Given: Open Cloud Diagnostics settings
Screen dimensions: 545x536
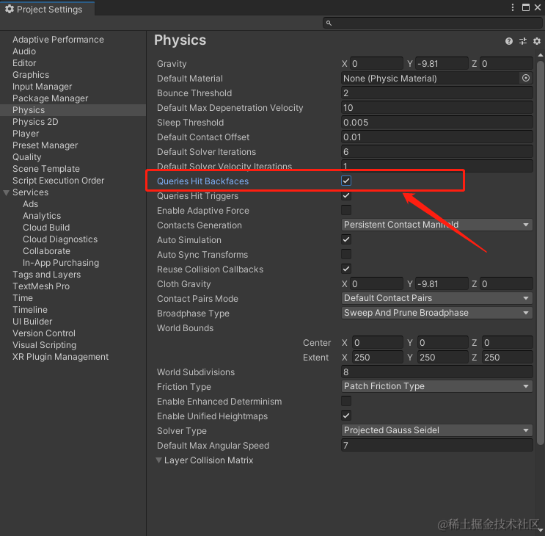Looking at the screenshot, I should 60,239.
